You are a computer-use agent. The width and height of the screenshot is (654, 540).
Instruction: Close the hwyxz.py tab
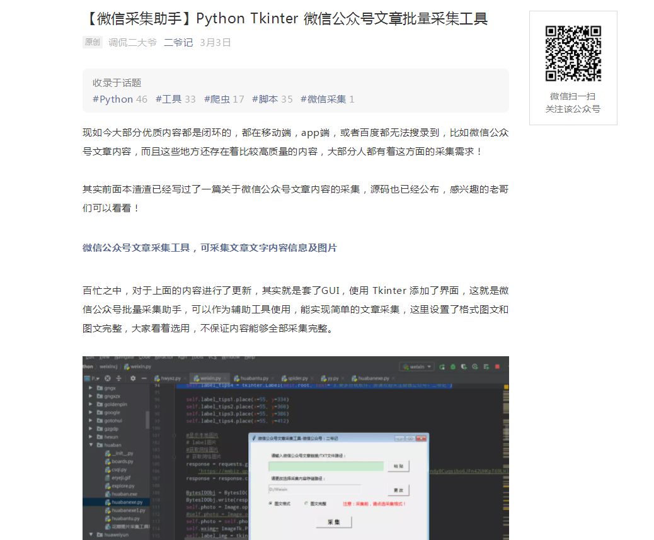click(x=185, y=379)
